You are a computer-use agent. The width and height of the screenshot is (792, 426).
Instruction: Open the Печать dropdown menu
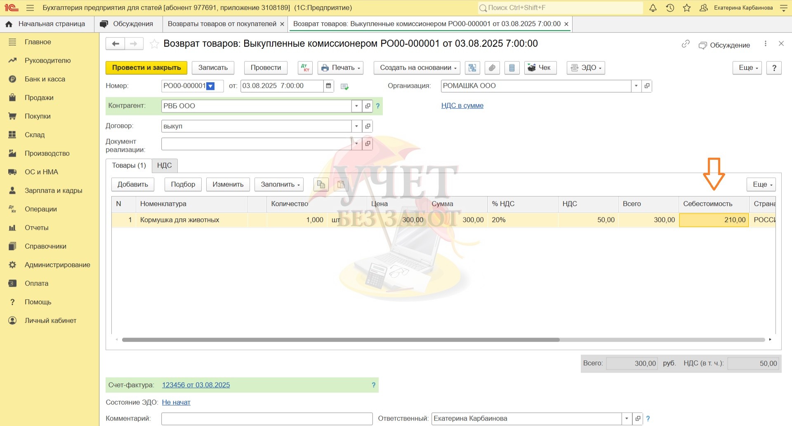[340, 68]
